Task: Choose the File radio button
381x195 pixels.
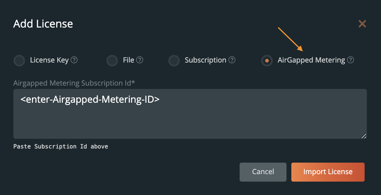Action: pyautogui.click(x=112, y=60)
